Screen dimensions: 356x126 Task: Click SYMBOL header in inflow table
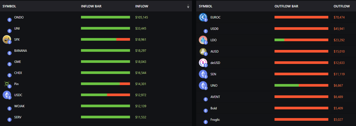(x=9, y=6)
